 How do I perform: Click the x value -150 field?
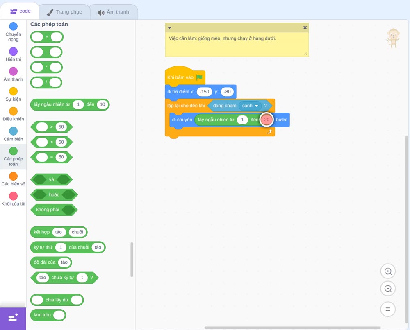point(204,92)
